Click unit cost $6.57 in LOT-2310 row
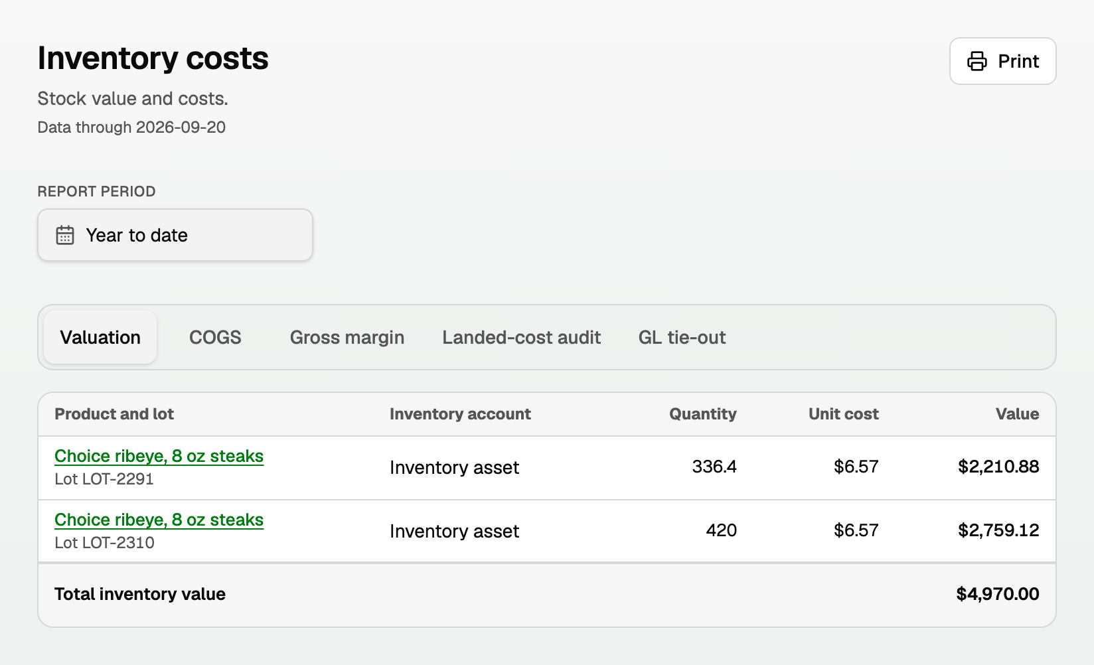 coord(856,530)
